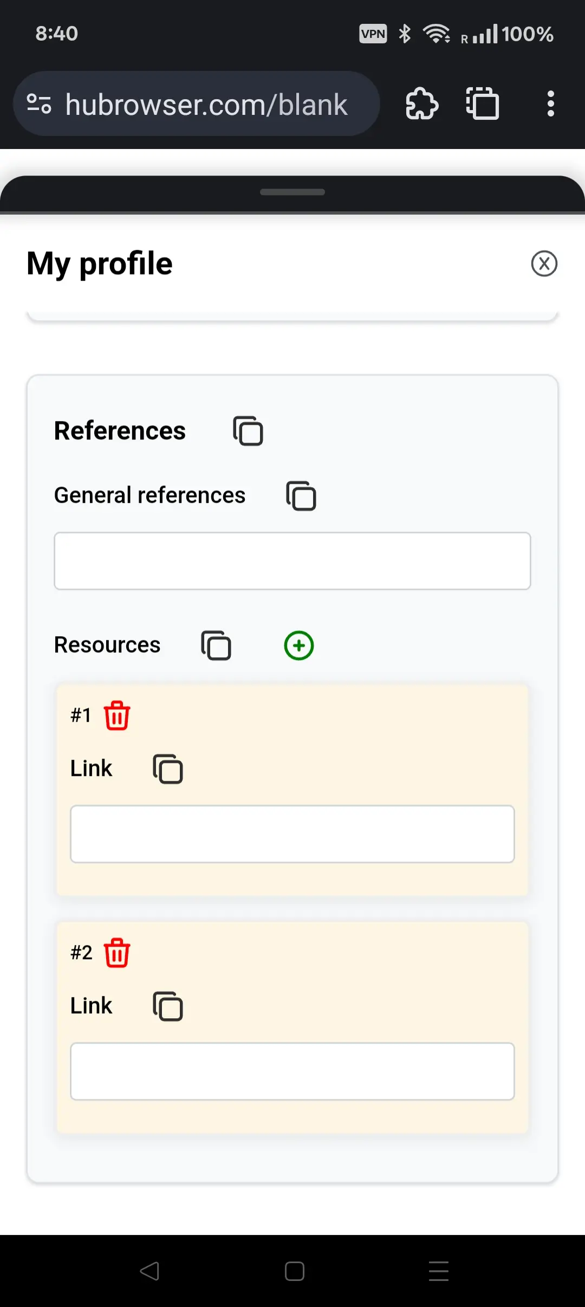
Task: Open the browser tab switcher
Action: pyautogui.click(x=483, y=103)
